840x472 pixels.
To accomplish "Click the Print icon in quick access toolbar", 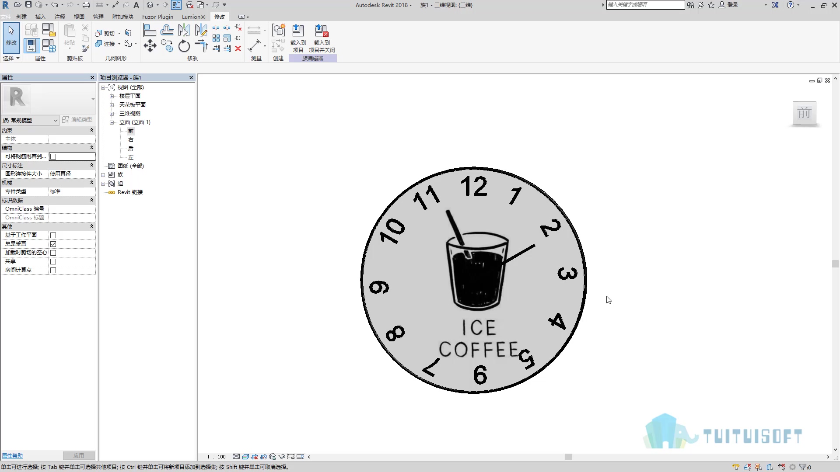I will coord(86,5).
